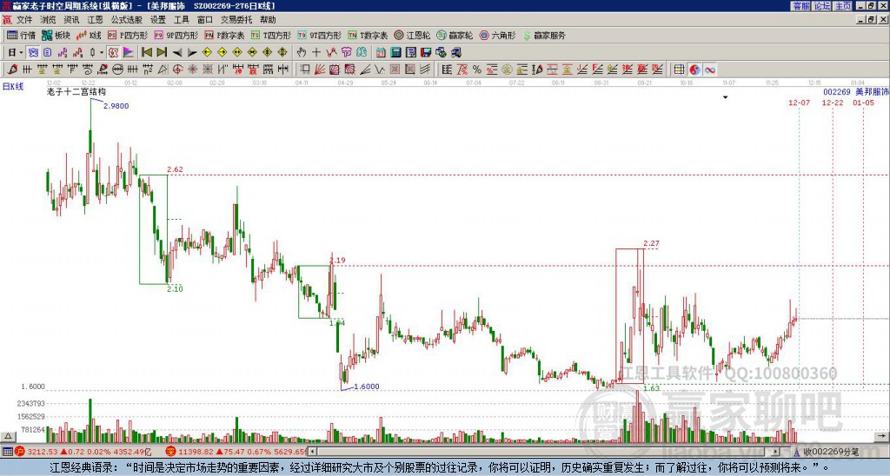Open the calculator icon
This screenshot has width=890, height=476.
[x=395, y=52]
